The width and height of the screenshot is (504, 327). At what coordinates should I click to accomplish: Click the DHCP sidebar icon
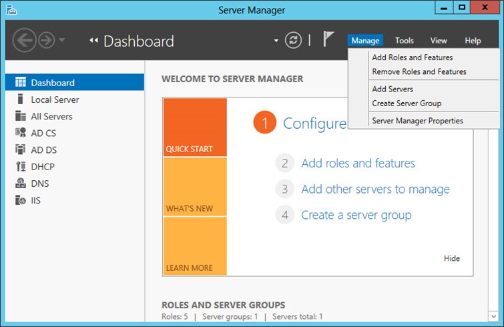coord(21,167)
